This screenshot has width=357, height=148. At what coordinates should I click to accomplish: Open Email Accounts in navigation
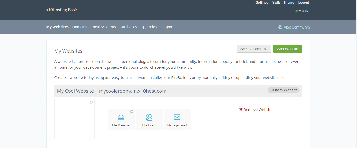[x=103, y=27]
